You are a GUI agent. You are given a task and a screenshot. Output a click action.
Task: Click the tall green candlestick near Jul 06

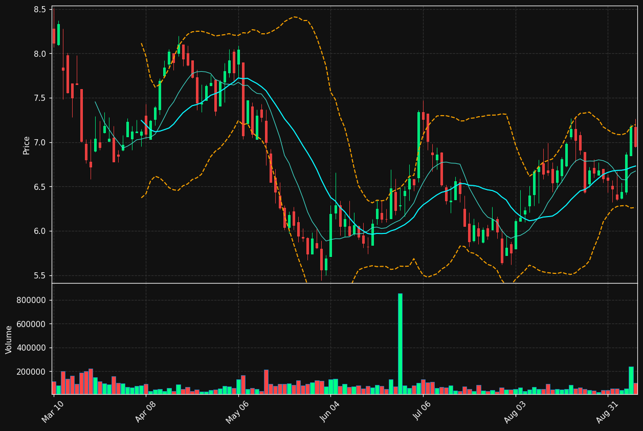tap(418, 145)
